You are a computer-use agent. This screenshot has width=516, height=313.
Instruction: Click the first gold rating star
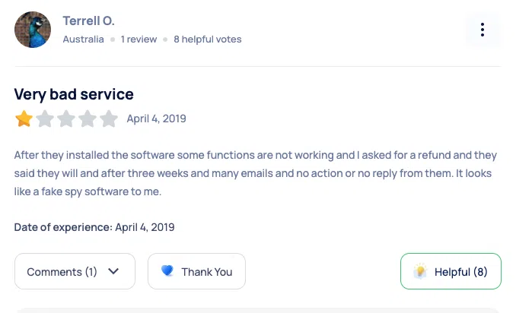pyautogui.click(x=24, y=119)
